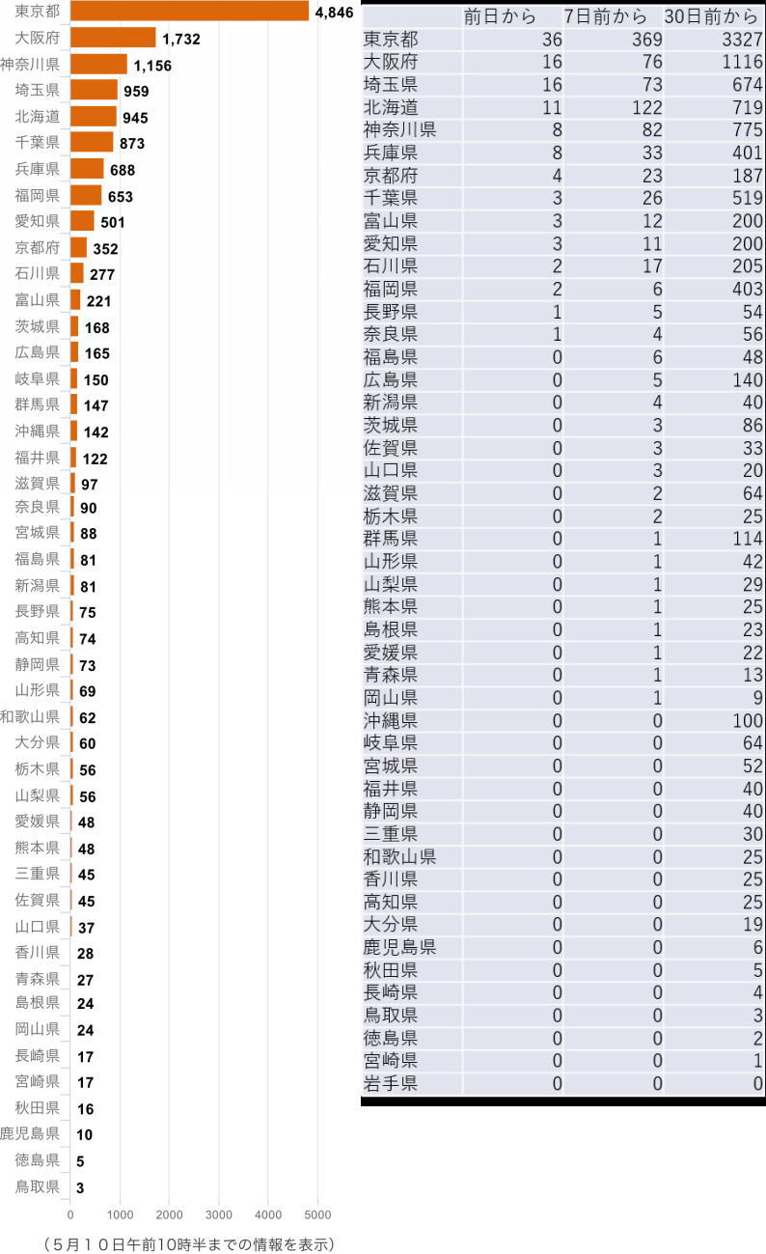Select 北海道 row name in the table
Screen dimensions: 766x1254
(x=391, y=107)
